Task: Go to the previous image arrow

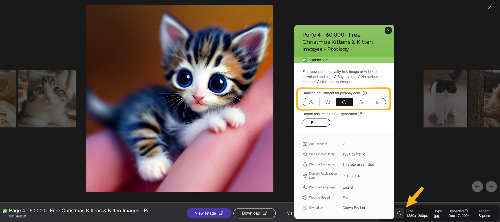Action: [477, 187]
